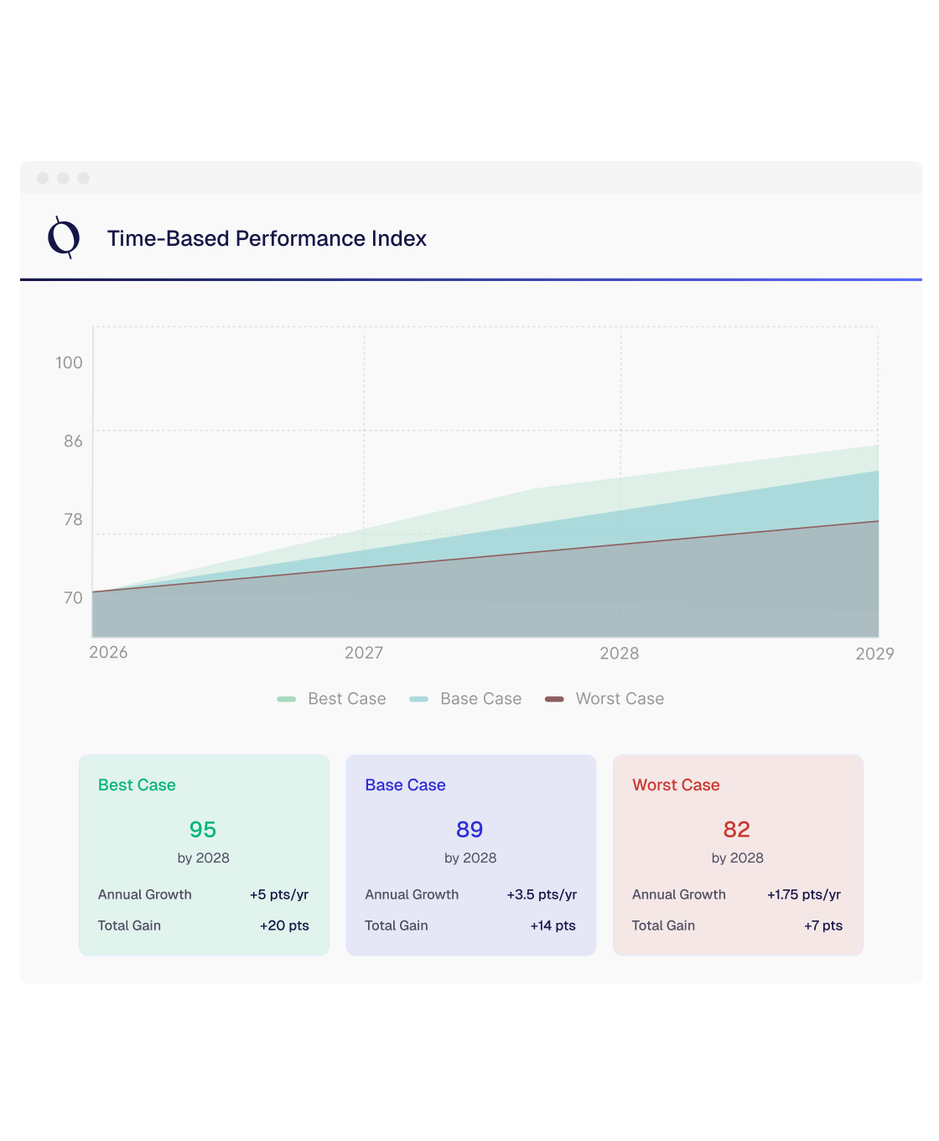The width and height of the screenshot is (939, 1141).
Task: Click the 82 score in Worst Case card
Action: tap(737, 830)
